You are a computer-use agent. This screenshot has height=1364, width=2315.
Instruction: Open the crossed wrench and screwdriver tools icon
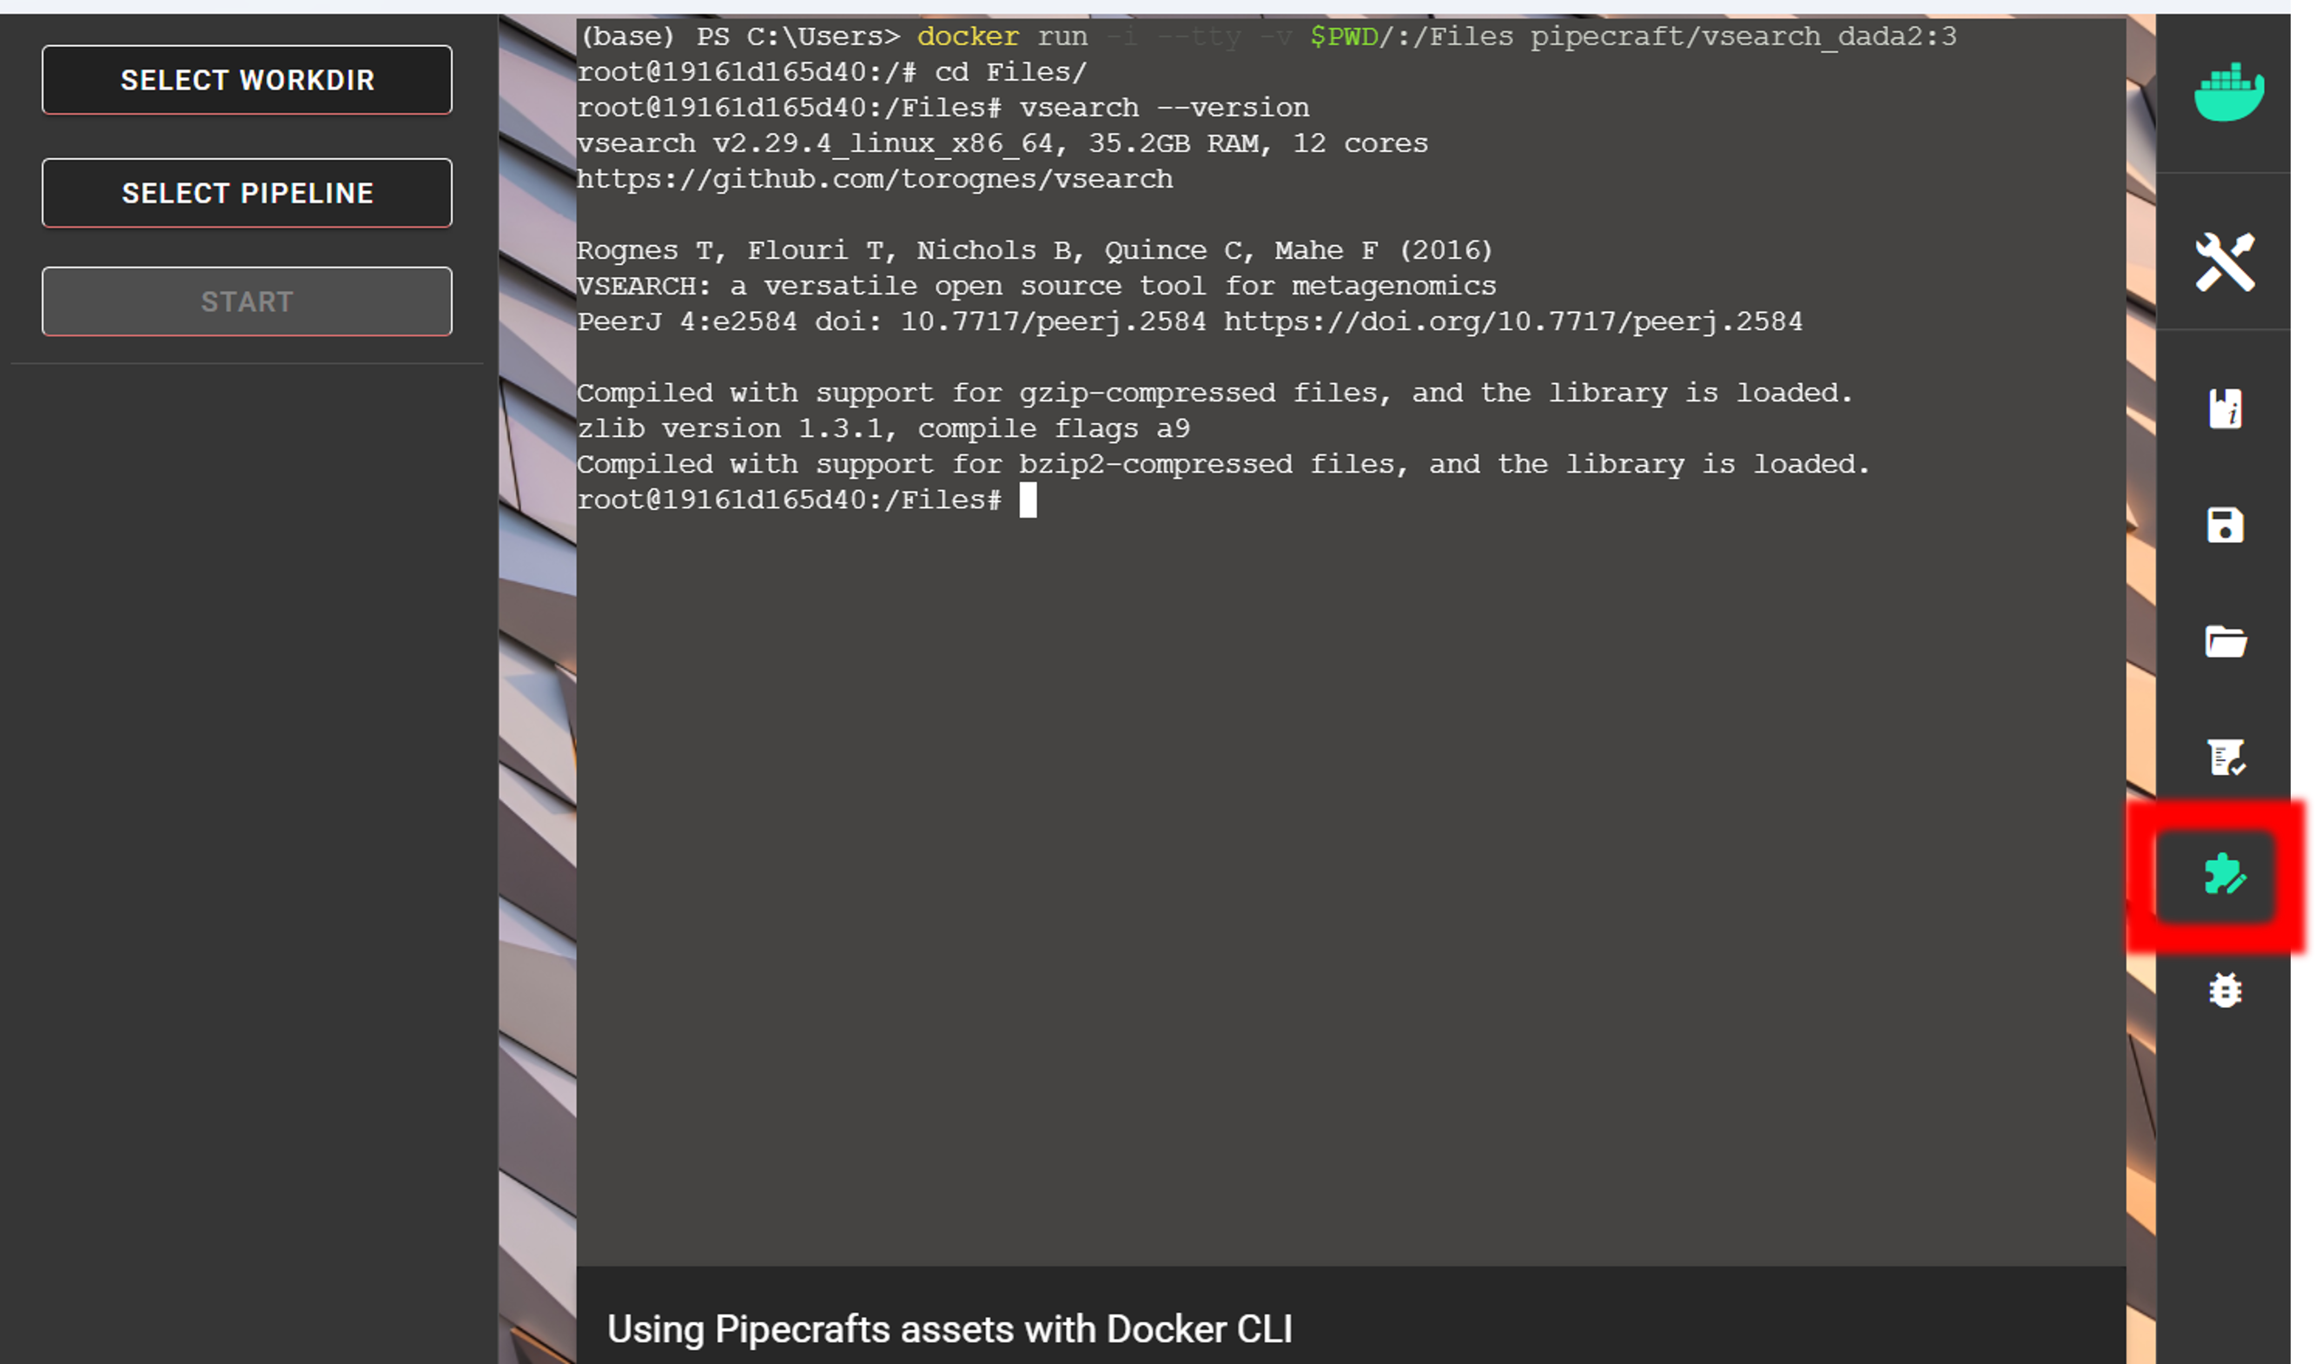coord(2225,262)
